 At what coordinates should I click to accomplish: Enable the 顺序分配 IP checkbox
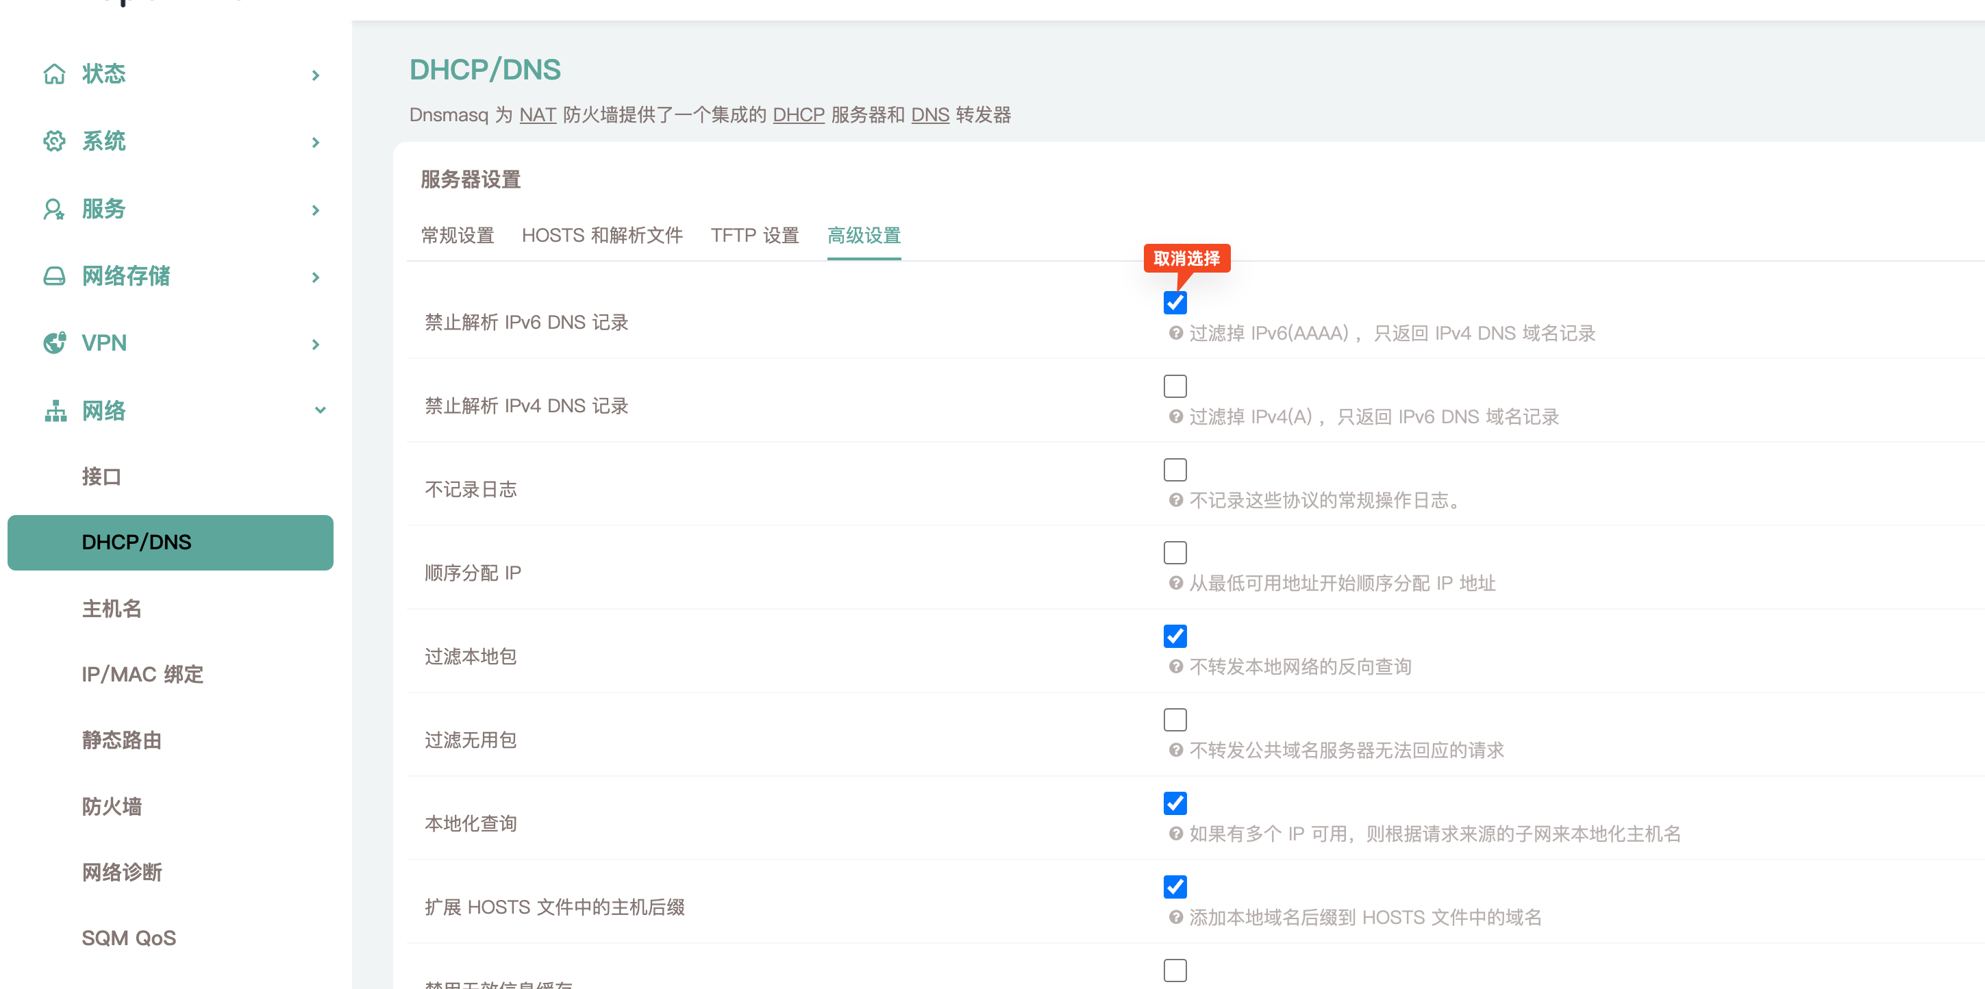coord(1175,552)
